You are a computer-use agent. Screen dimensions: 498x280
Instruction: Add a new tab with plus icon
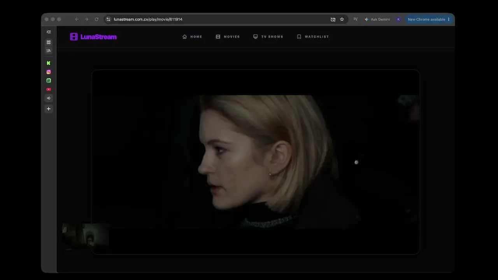click(x=49, y=109)
